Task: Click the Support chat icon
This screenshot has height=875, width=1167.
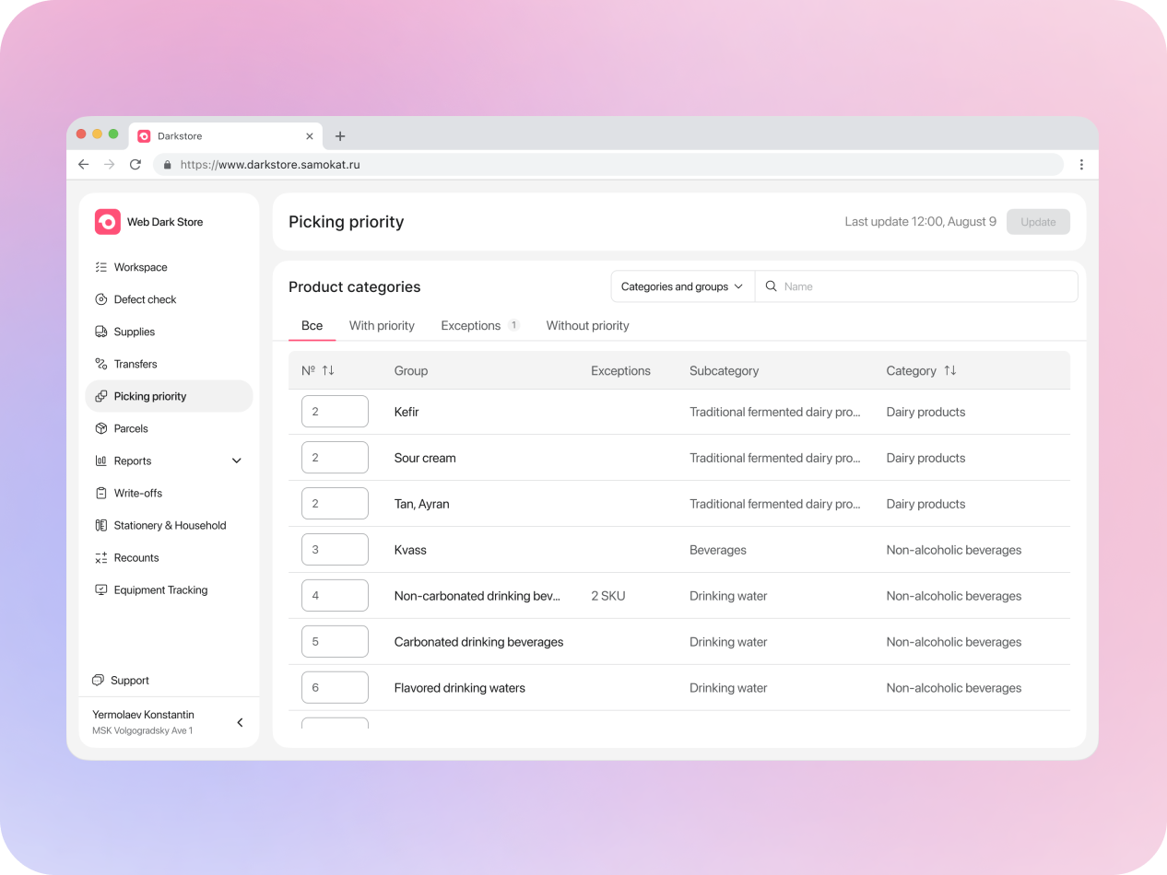Action: pos(99,681)
